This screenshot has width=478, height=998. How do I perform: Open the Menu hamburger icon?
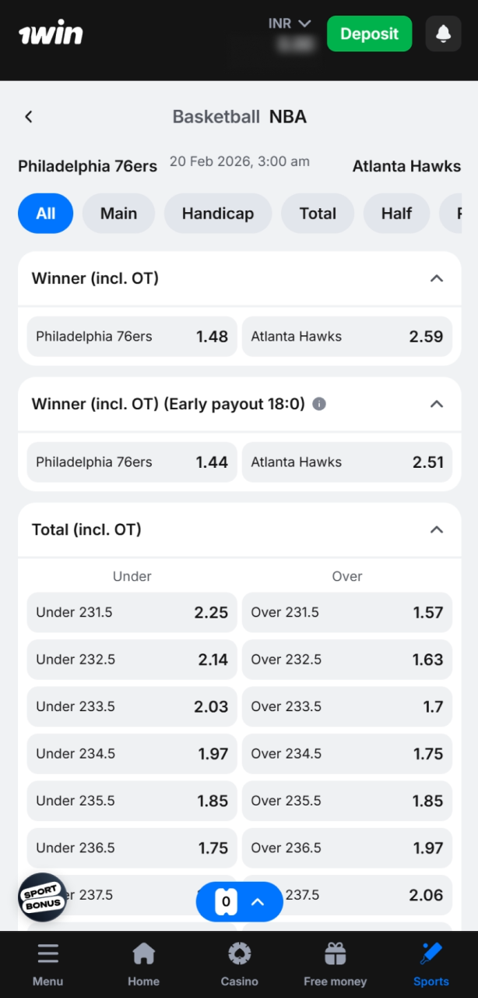click(x=47, y=953)
